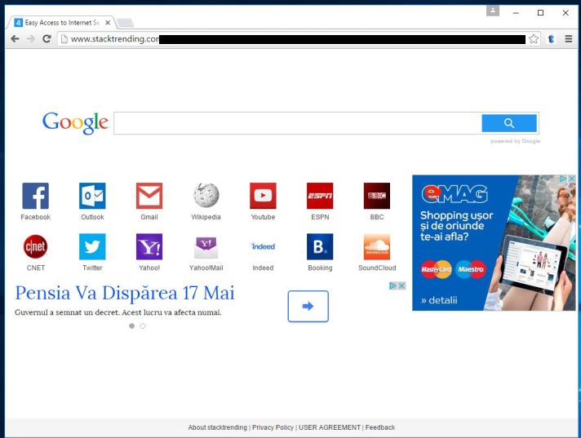Open the SoundCloud shortcut icon

(377, 246)
